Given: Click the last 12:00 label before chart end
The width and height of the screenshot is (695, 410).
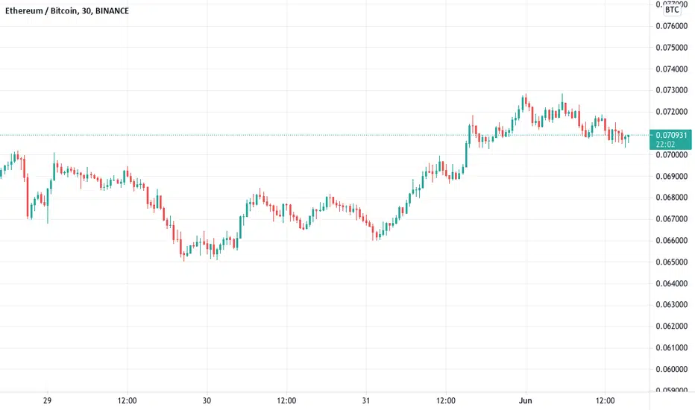Looking at the screenshot, I should pyautogui.click(x=605, y=401).
